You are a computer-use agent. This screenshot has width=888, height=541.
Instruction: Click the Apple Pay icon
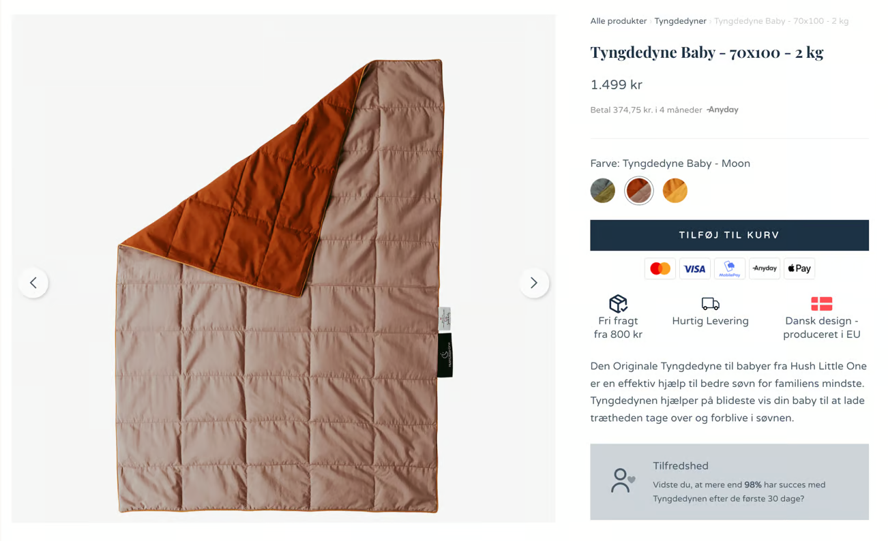point(799,268)
